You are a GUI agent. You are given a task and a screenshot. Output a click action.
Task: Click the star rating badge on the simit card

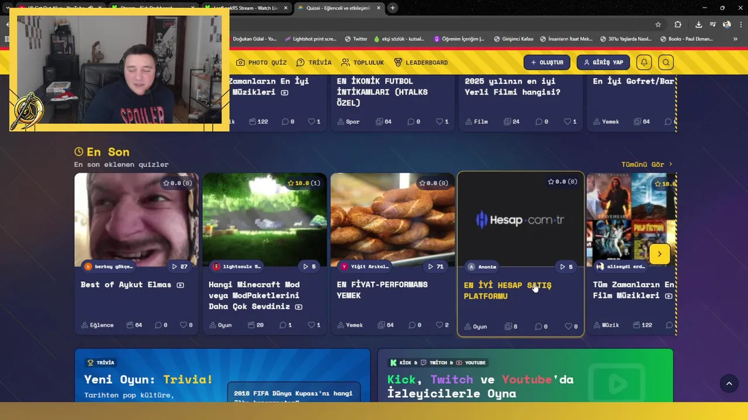pyautogui.click(x=434, y=183)
